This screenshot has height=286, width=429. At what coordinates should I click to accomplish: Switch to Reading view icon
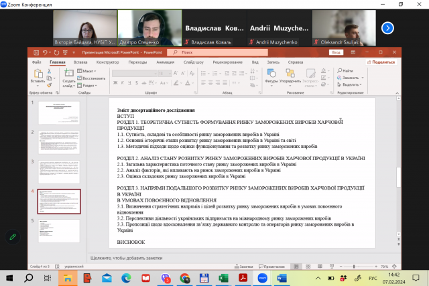[x=320, y=267]
